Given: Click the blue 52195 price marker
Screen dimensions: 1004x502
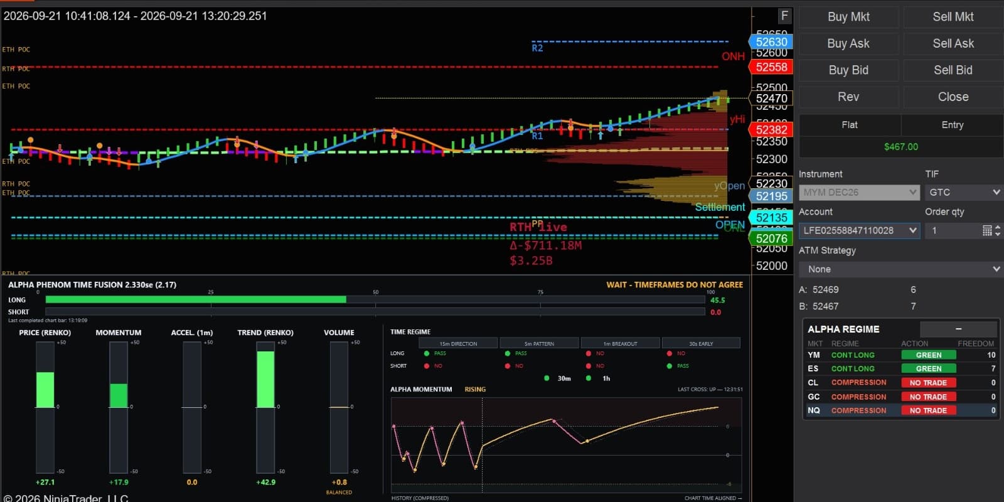Looking at the screenshot, I should 771,196.
